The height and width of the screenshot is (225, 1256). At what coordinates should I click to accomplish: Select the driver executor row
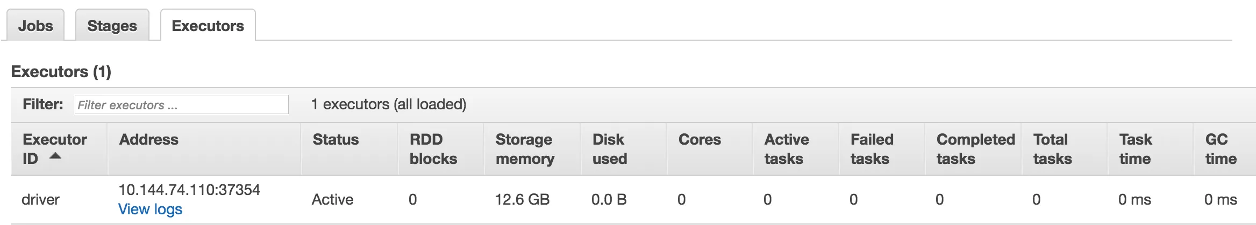[40, 199]
